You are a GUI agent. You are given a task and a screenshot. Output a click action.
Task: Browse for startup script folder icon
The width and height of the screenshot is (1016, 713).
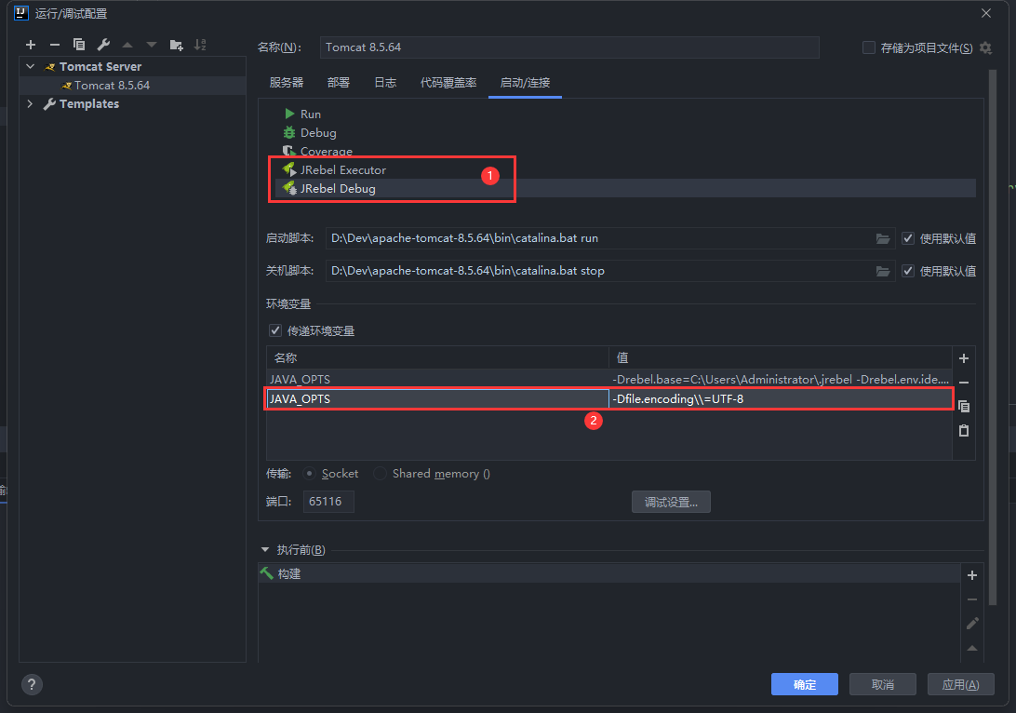[883, 238]
